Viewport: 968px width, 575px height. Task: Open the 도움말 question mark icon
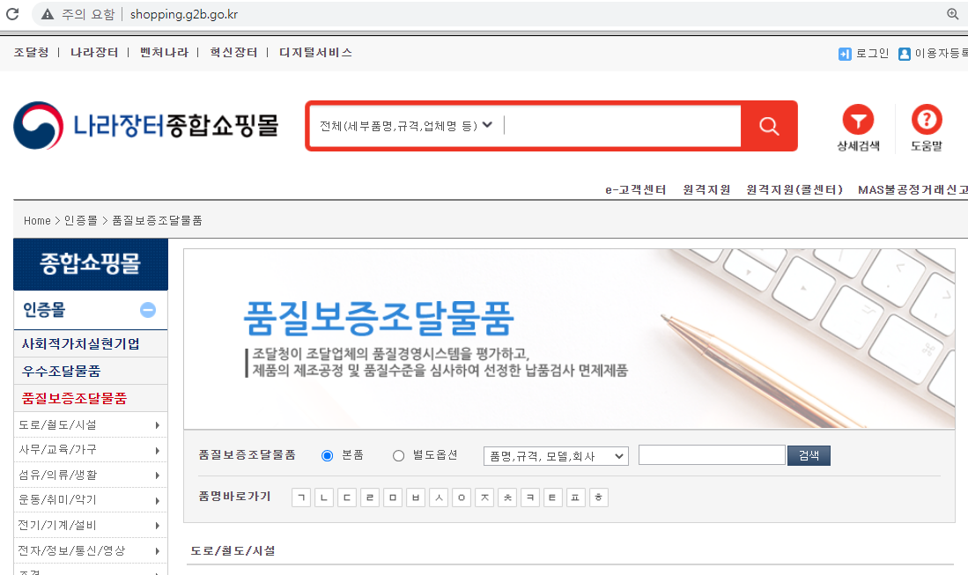[x=927, y=120]
